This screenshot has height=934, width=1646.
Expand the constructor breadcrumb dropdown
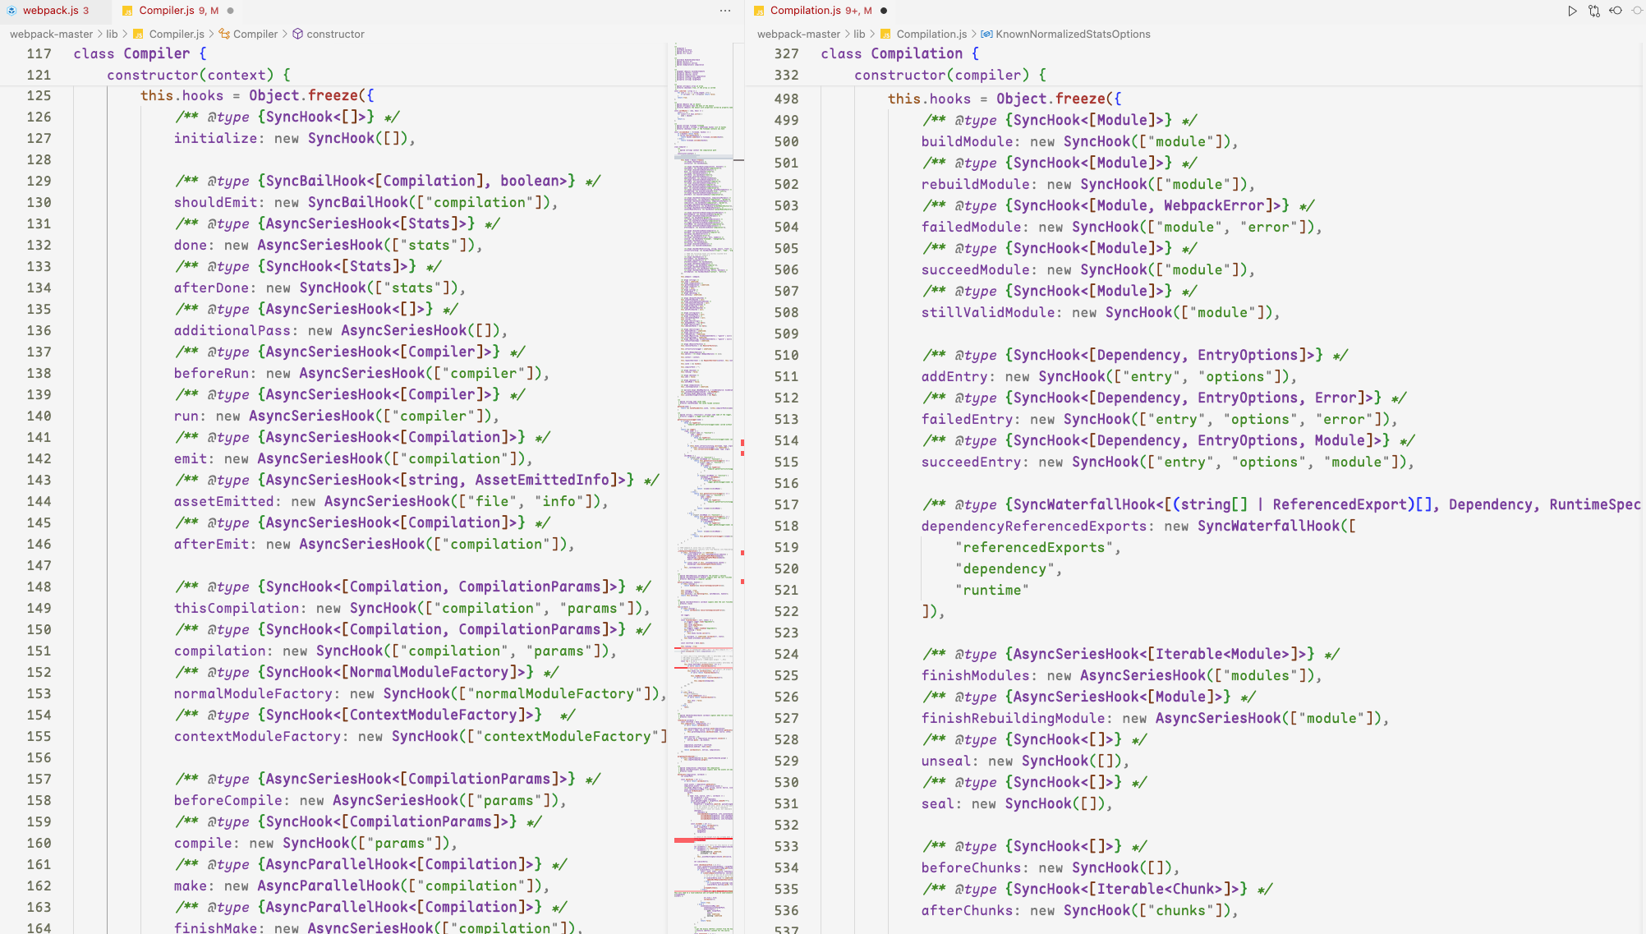coord(335,34)
